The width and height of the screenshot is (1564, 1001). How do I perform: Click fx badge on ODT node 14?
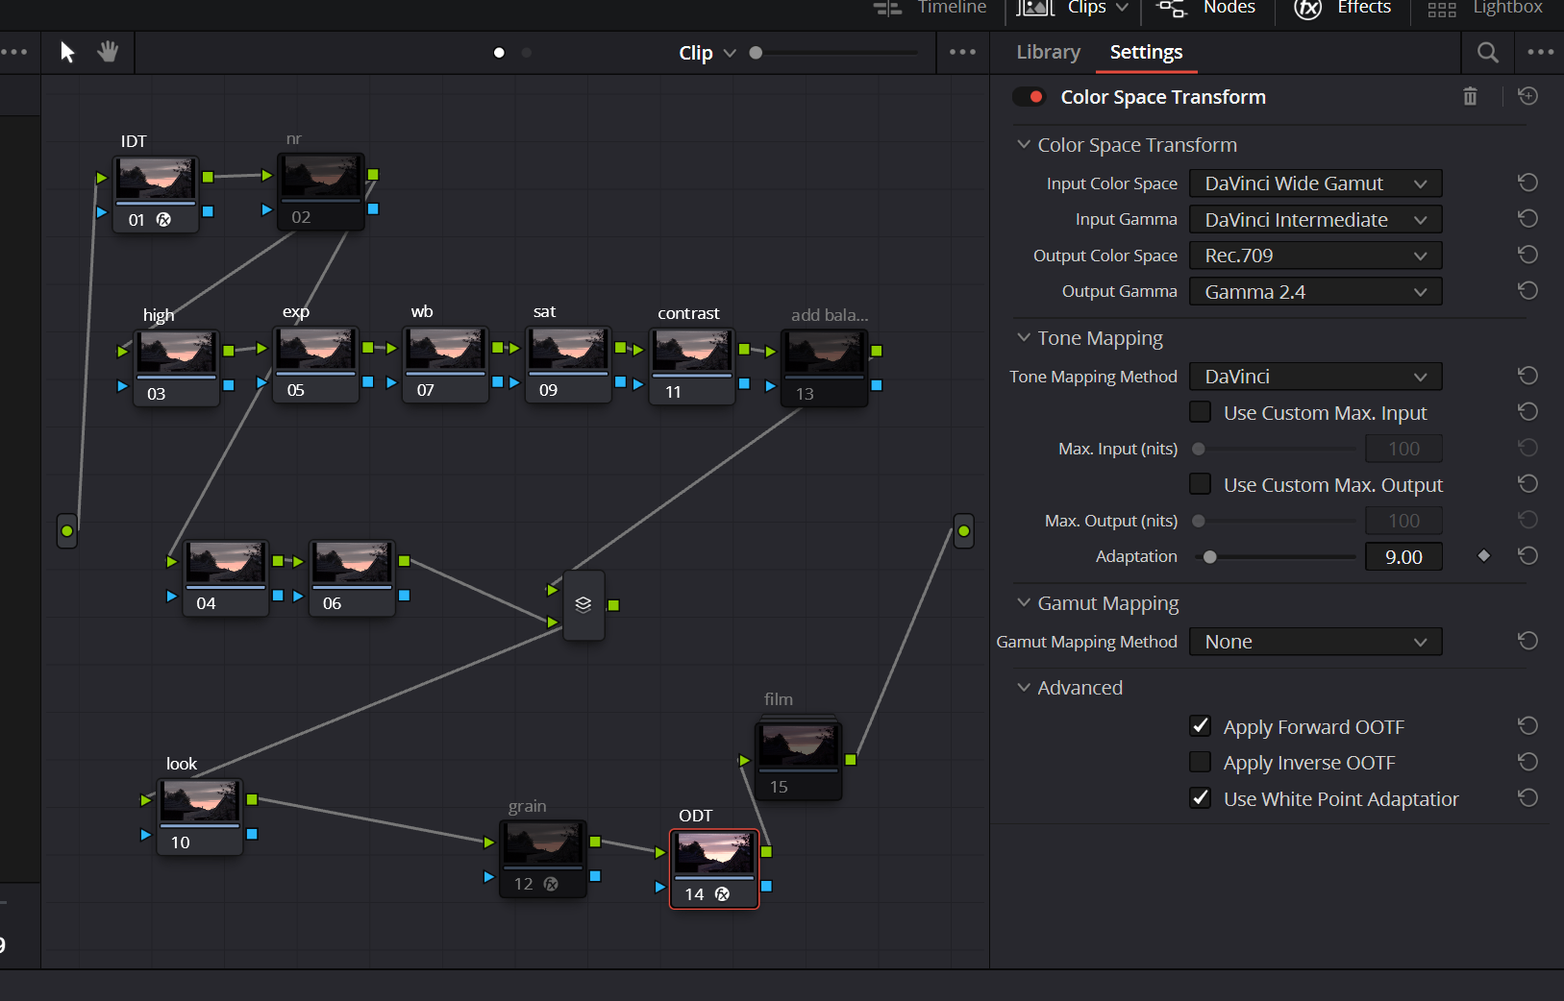722,894
